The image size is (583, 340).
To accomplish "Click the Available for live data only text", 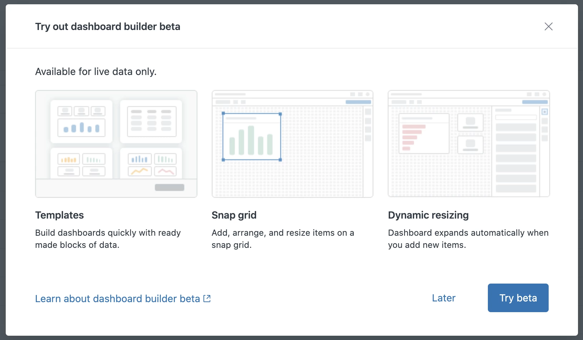I will click(x=96, y=72).
